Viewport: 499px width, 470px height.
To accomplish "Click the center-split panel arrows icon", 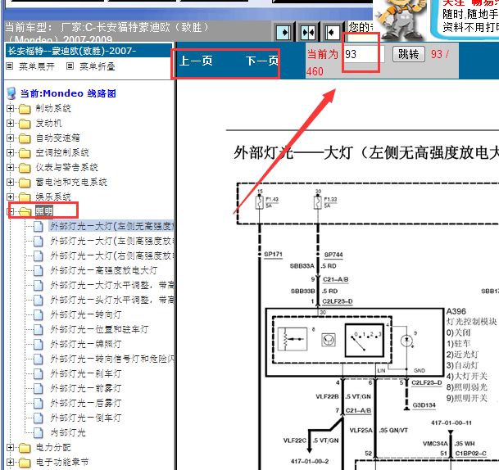I will pos(308,32).
